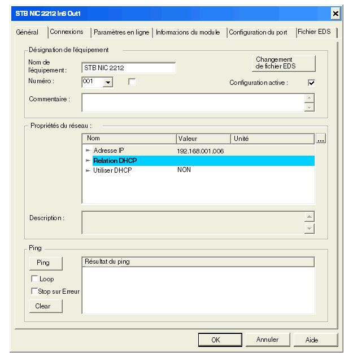This screenshot has width=353, height=356.
Task: Close the STB NIC 2212 dialog
Action: 335,14
